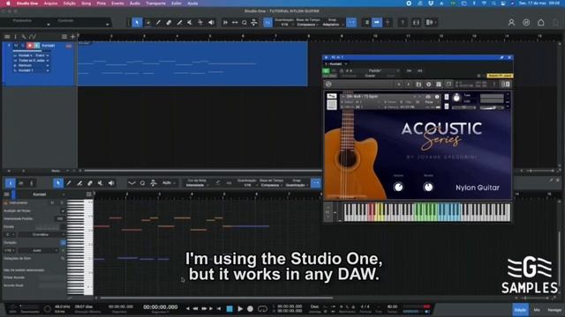
Task: Open the Start page home icon
Action: 541,23
